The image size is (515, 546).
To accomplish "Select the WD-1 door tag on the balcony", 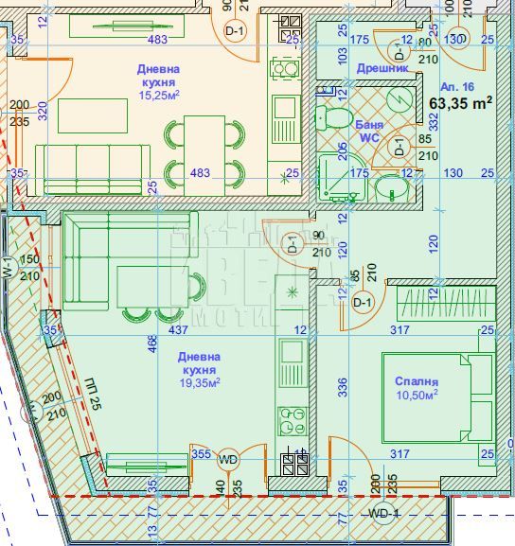I will (383, 514).
